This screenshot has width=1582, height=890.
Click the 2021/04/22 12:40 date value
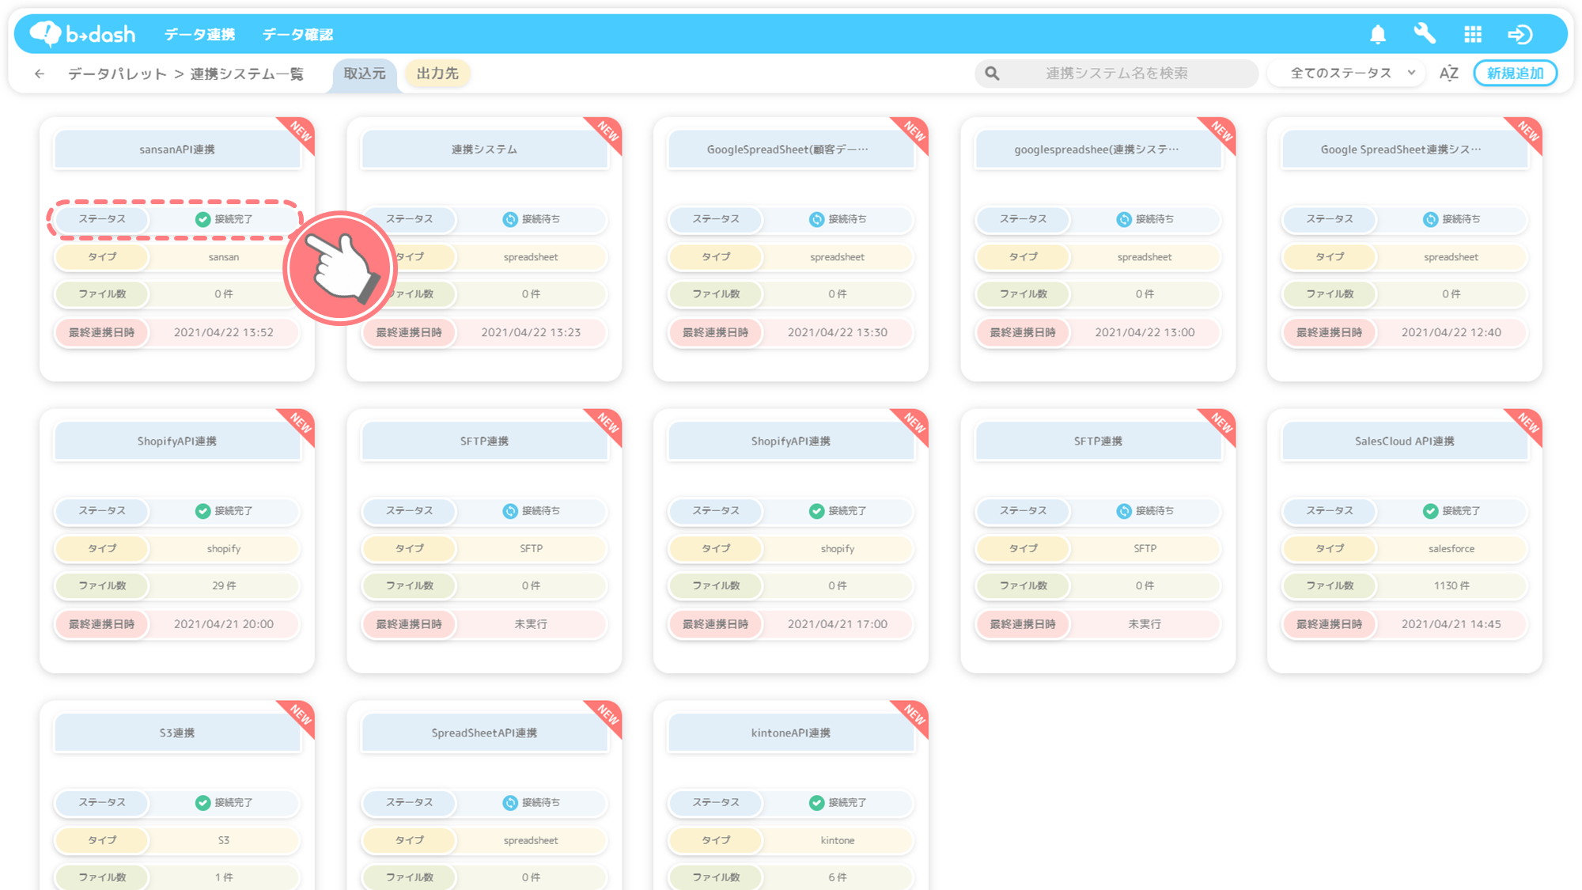coord(1451,333)
